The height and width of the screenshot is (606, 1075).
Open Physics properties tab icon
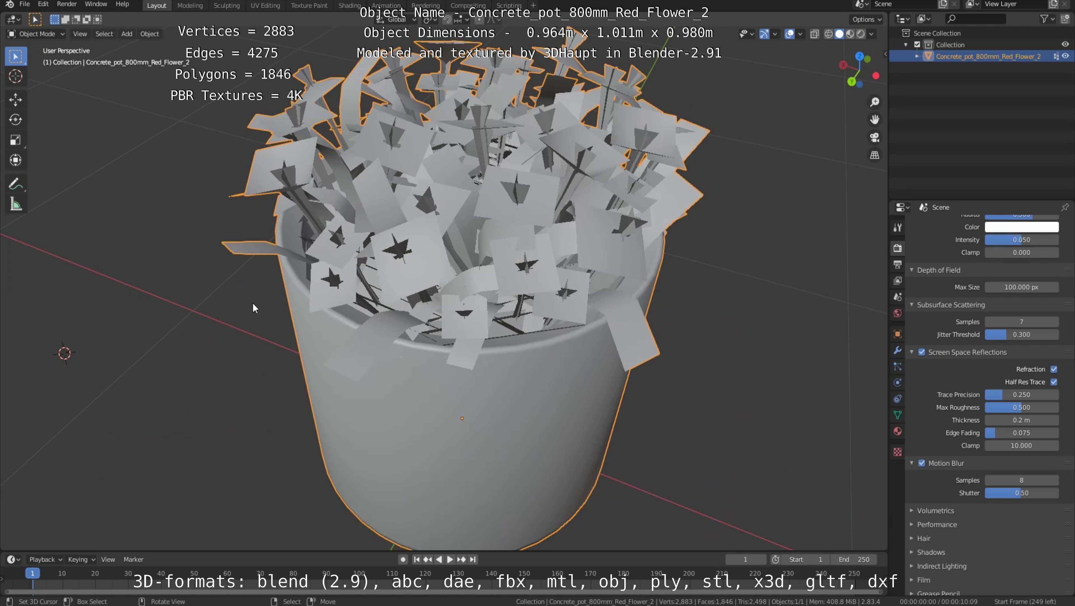[897, 383]
